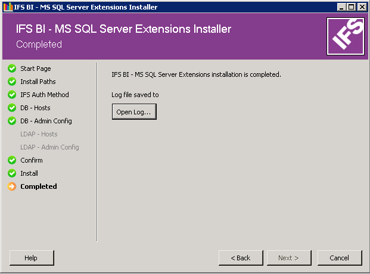
Task: Click the green check icon beside Install Paths
Action: pos(12,82)
